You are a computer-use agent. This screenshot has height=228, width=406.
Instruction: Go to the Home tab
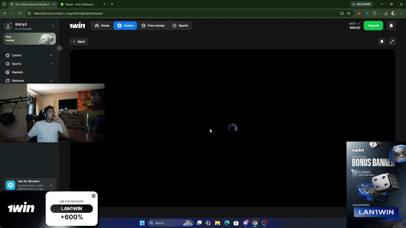coord(102,26)
